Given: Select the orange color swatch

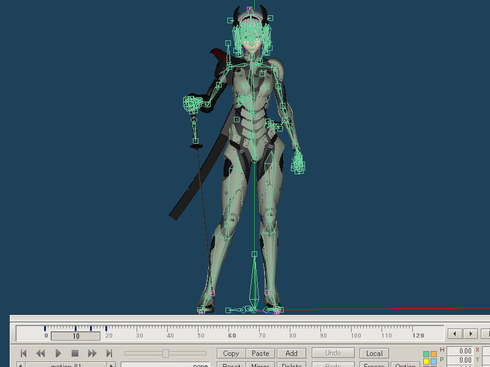Looking at the screenshot, I should coord(434,354).
